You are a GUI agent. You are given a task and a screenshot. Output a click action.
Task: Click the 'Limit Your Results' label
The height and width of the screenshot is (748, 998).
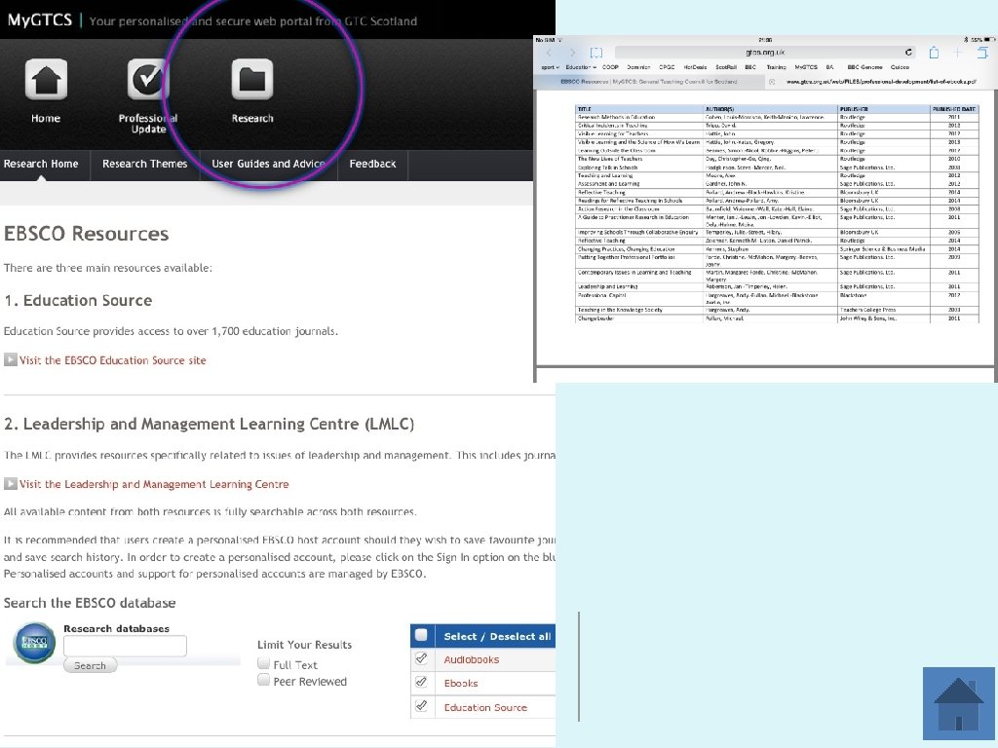(304, 645)
